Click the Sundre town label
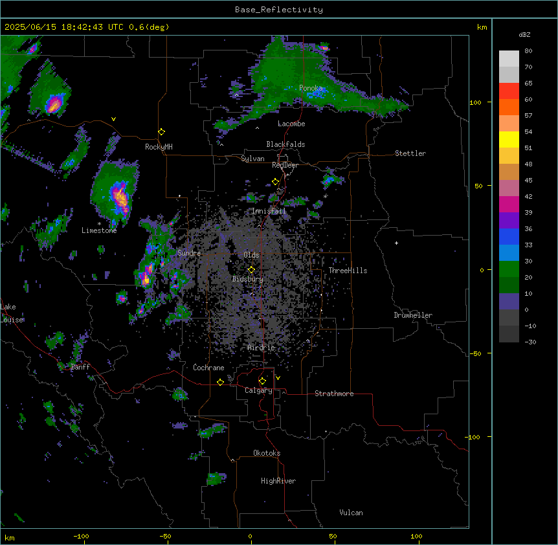The width and height of the screenshot is (558, 545). pos(189,253)
